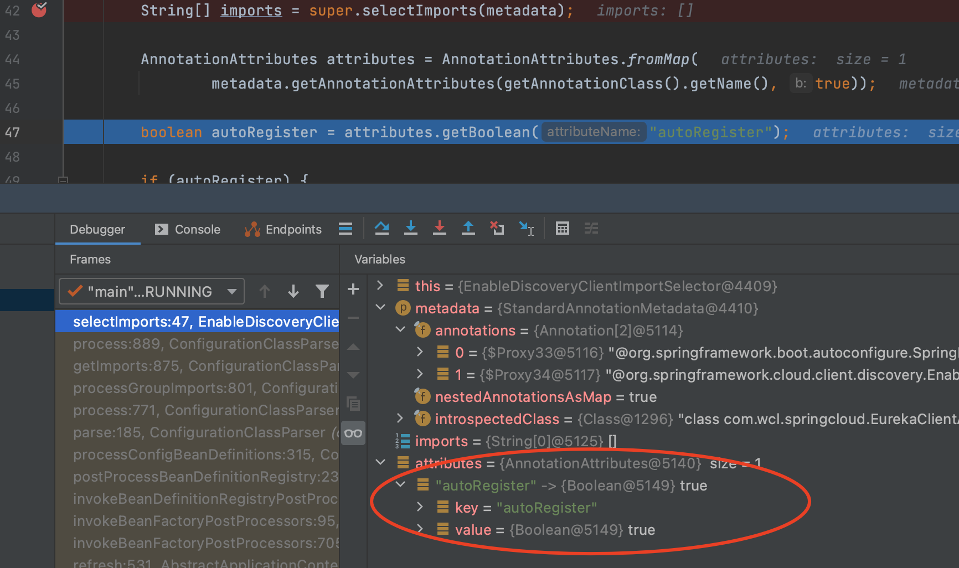The height and width of the screenshot is (568, 959).
Task: Open the Evaluate Expression calculator icon
Action: coord(563,228)
